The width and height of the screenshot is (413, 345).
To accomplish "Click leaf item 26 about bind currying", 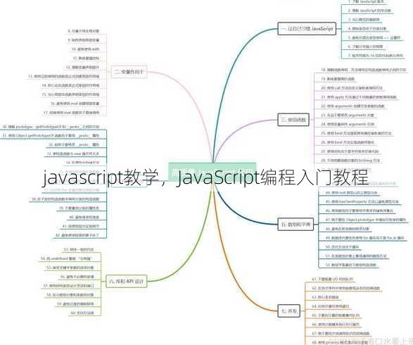I will point(348,142).
